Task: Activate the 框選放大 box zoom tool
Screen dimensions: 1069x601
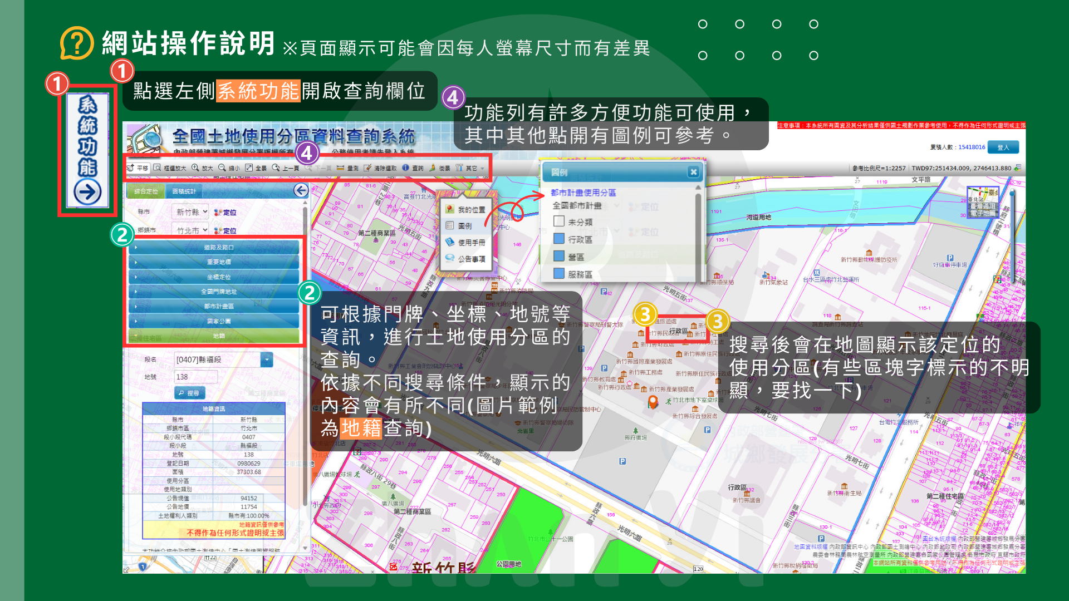Action: [x=170, y=168]
